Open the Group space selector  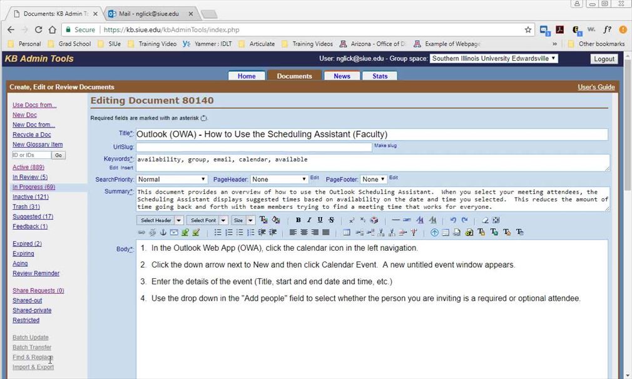coord(494,59)
